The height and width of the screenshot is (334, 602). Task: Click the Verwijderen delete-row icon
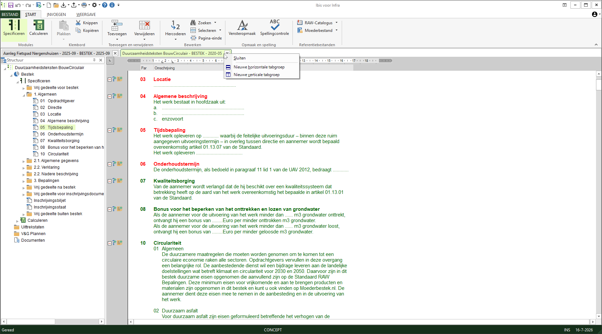click(x=144, y=25)
